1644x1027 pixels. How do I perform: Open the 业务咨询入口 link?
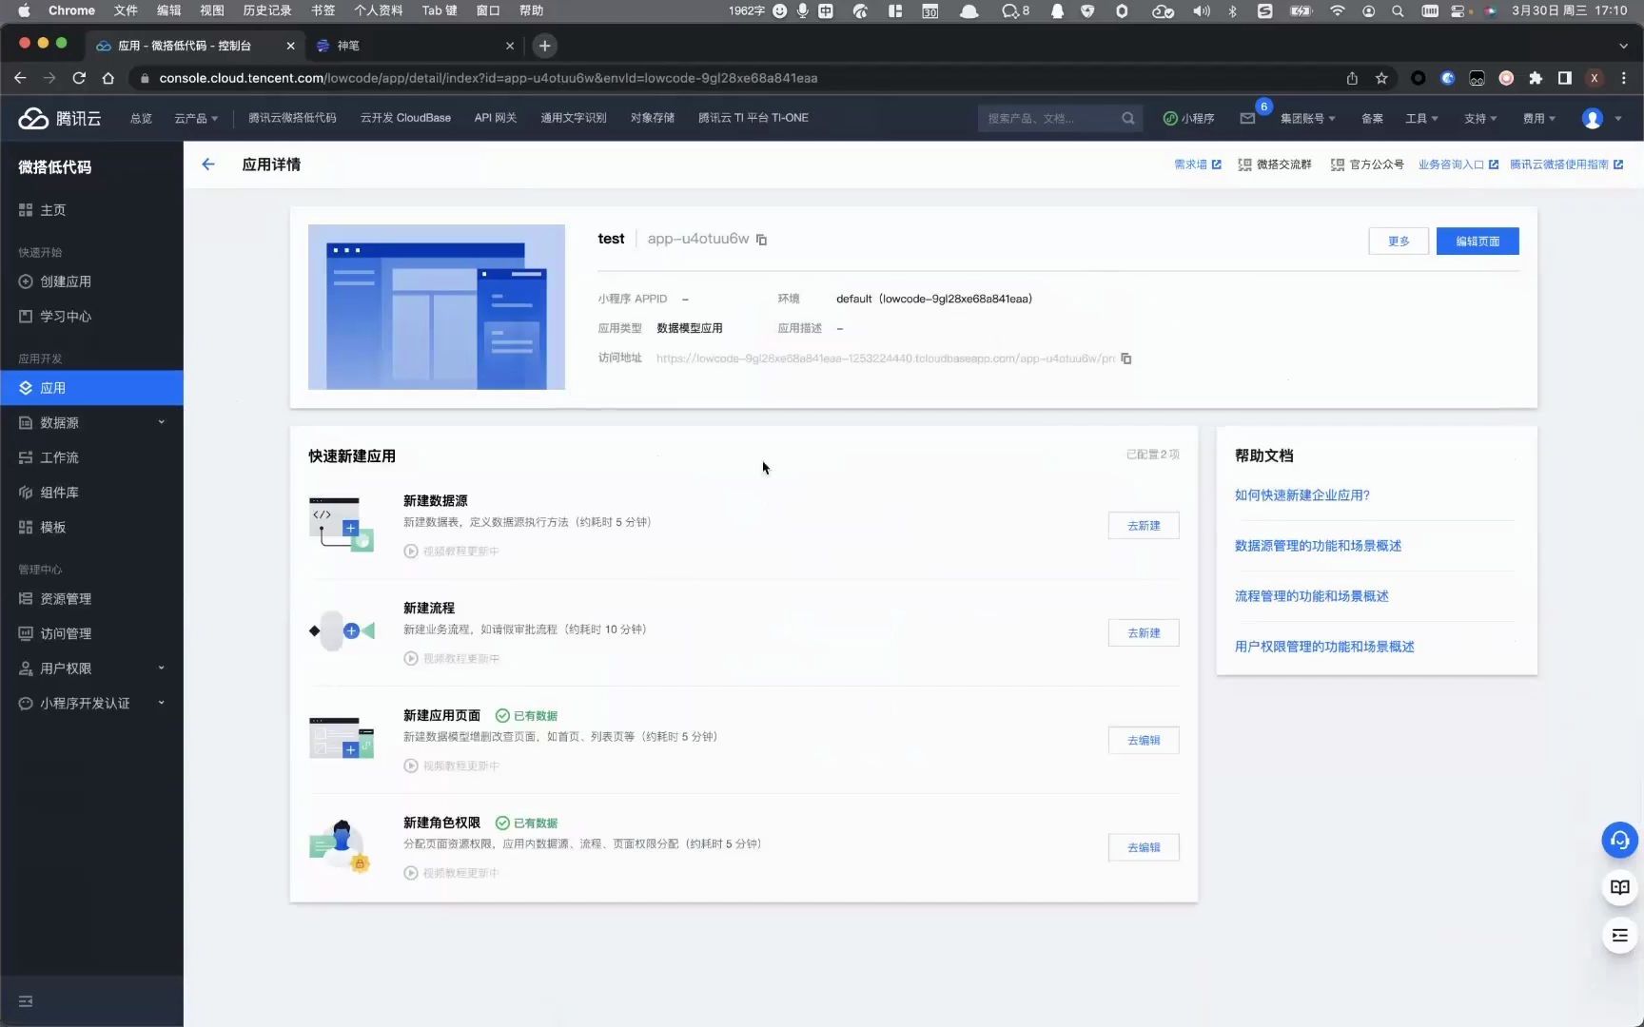click(1458, 165)
